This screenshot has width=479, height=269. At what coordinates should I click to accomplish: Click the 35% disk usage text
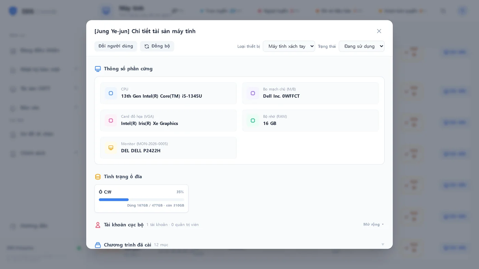[180, 192]
